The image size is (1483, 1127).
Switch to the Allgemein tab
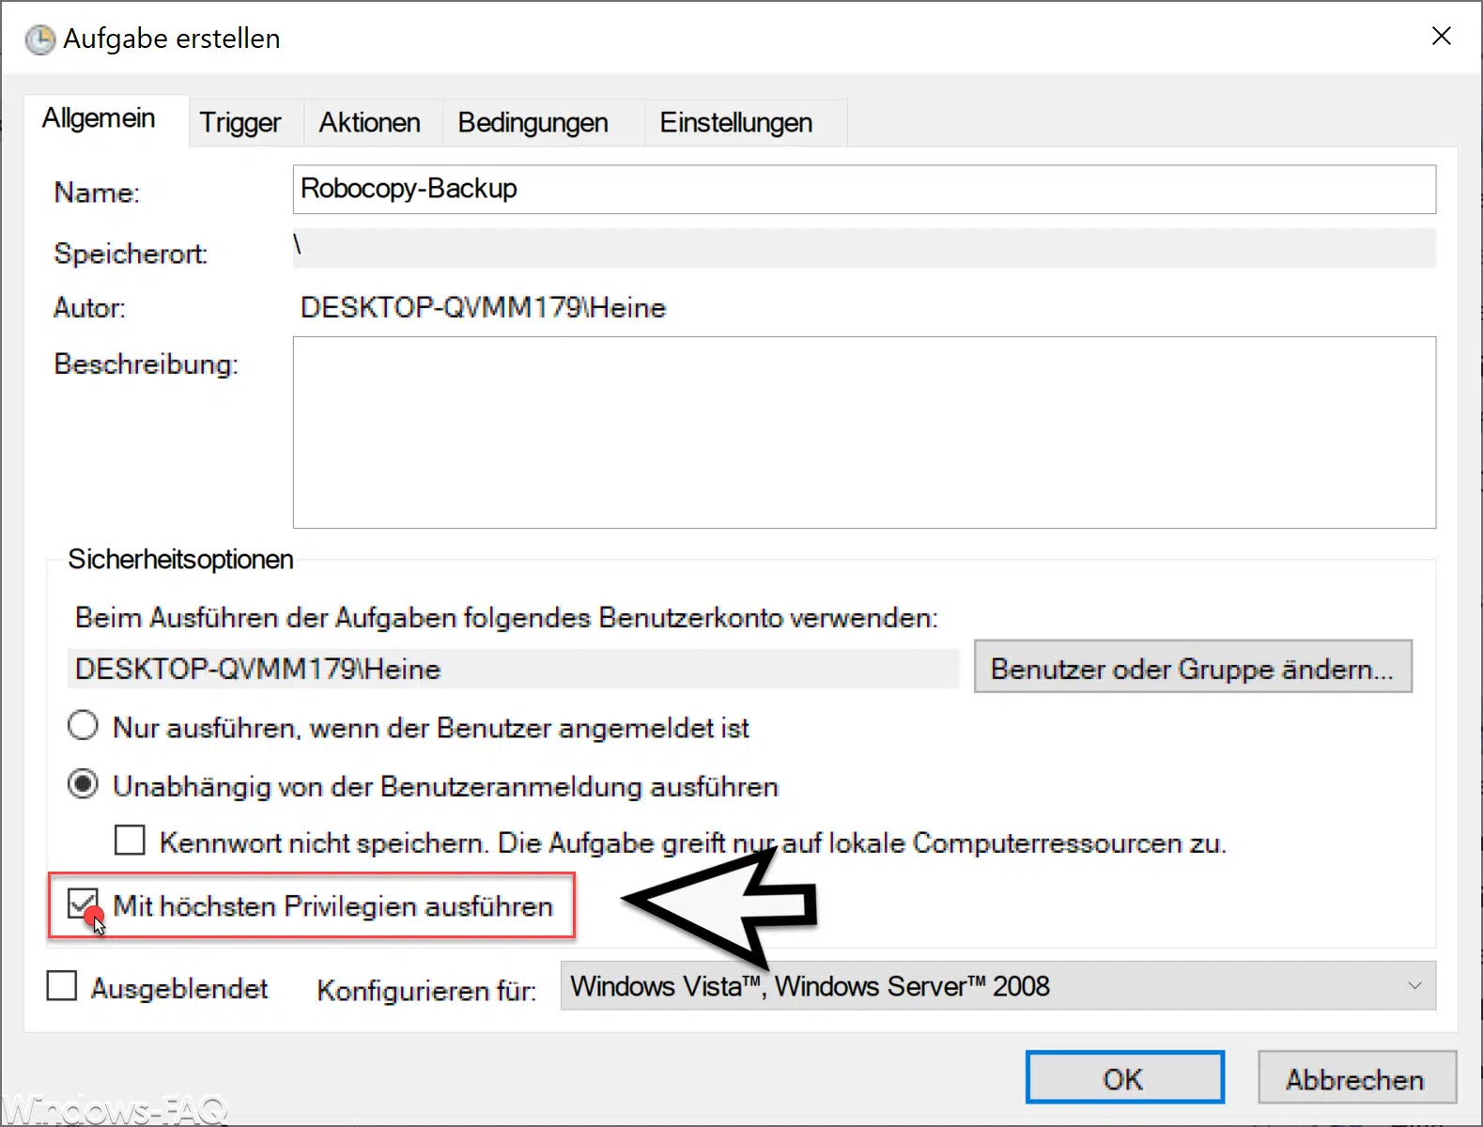point(99,119)
